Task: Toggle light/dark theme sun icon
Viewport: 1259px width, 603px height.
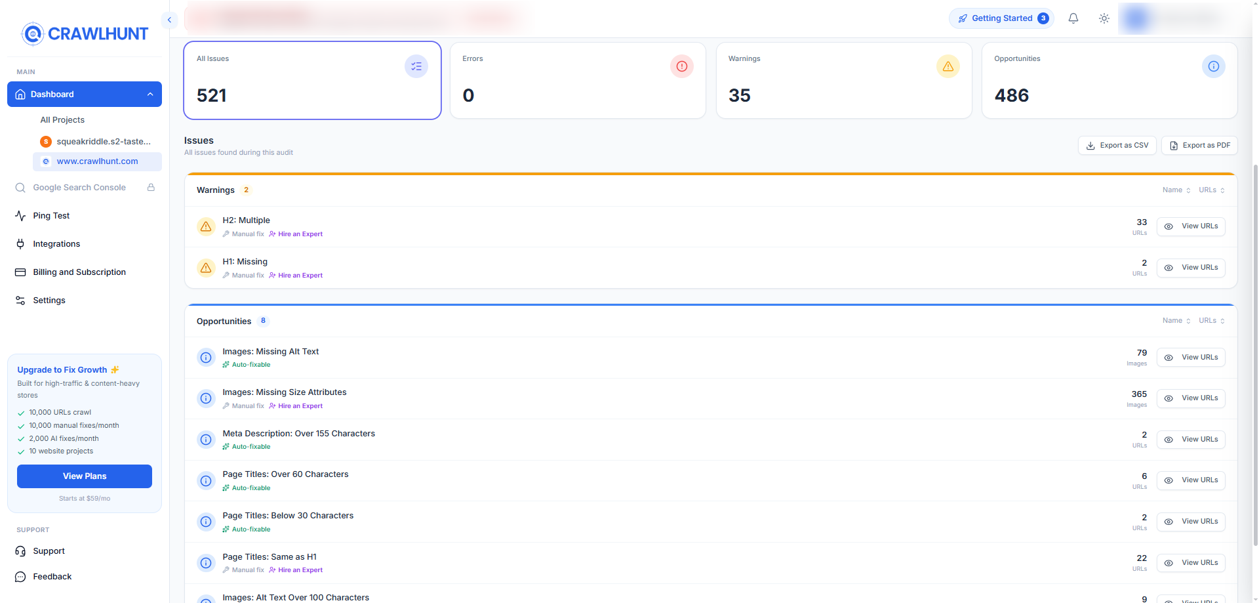Action: pos(1104,18)
